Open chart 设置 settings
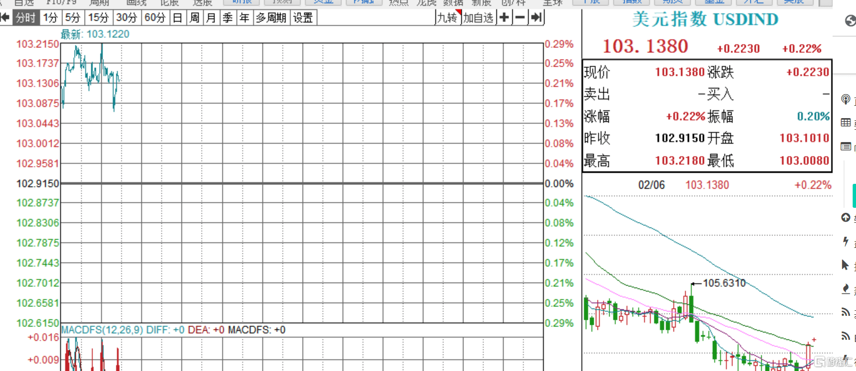The width and height of the screenshot is (856, 371). point(303,18)
